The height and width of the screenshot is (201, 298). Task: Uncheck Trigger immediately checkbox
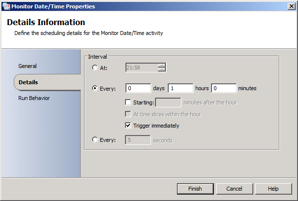[x=128, y=126]
